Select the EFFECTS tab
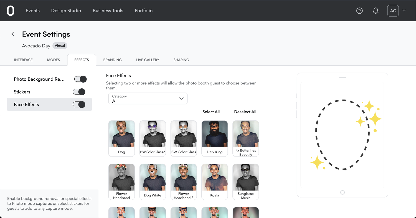 (x=82, y=60)
